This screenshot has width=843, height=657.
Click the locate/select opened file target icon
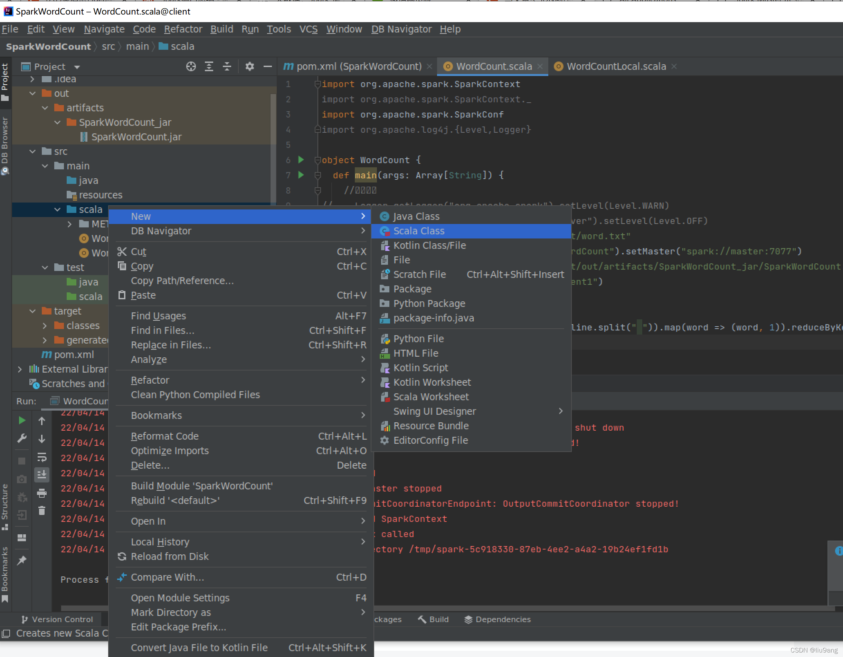[x=191, y=66]
